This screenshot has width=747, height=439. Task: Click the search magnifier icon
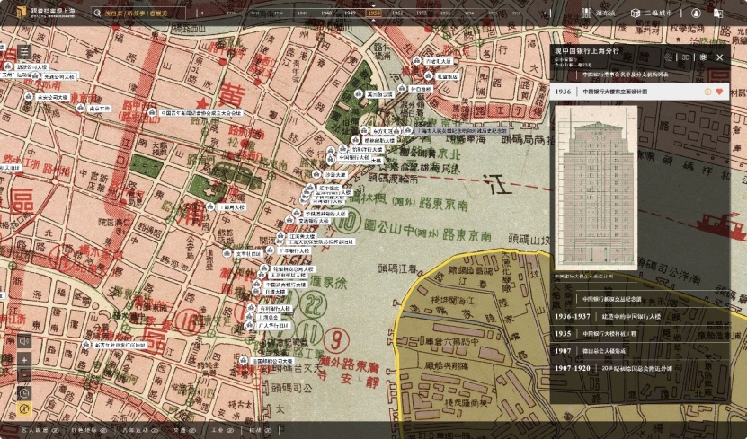click(98, 13)
